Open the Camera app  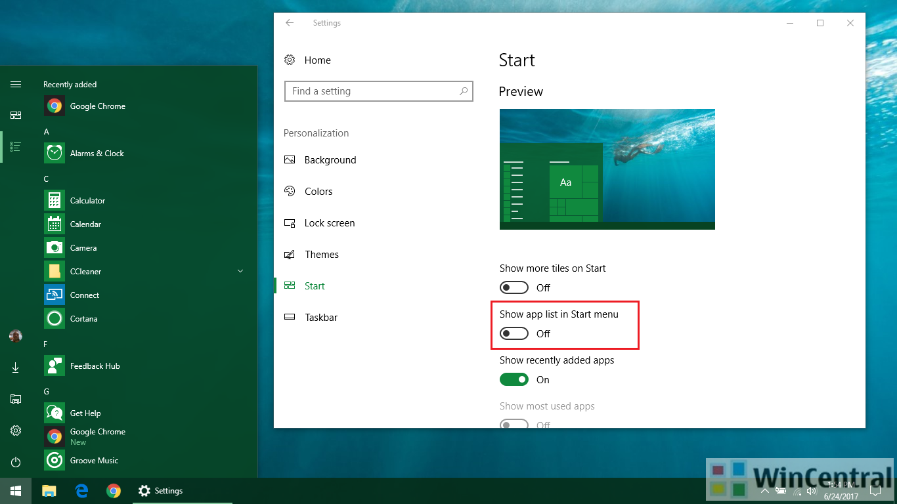[x=83, y=247]
